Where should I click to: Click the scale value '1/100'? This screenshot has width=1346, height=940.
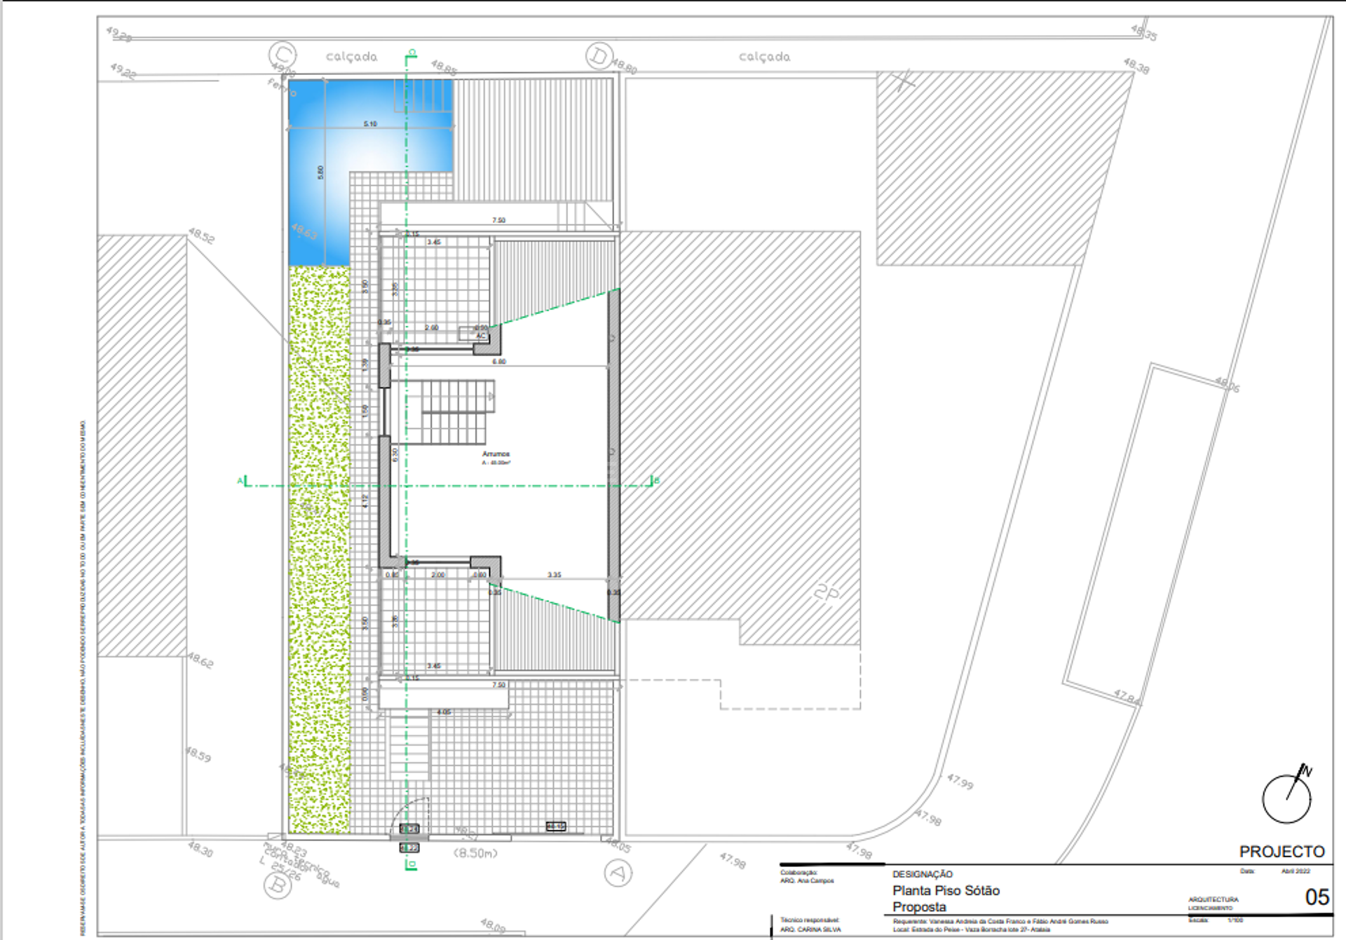pyautogui.click(x=1235, y=920)
